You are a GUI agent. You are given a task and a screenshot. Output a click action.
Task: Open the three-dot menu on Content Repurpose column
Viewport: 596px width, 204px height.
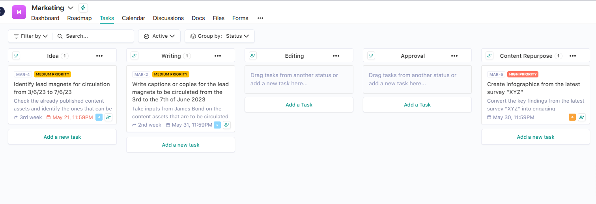click(x=573, y=56)
